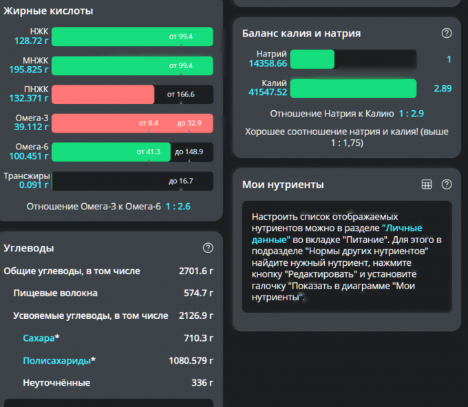This screenshot has width=468, height=407.
Task: Click the help icon in Углеводы panel
Action: pyautogui.click(x=208, y=248)
